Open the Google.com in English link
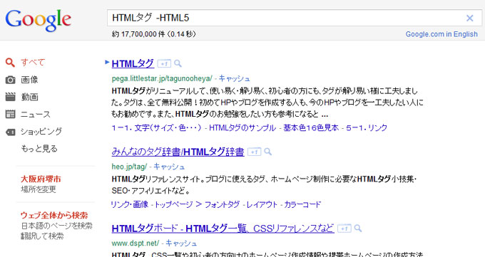The image size is (485, 257). (441, 34)
